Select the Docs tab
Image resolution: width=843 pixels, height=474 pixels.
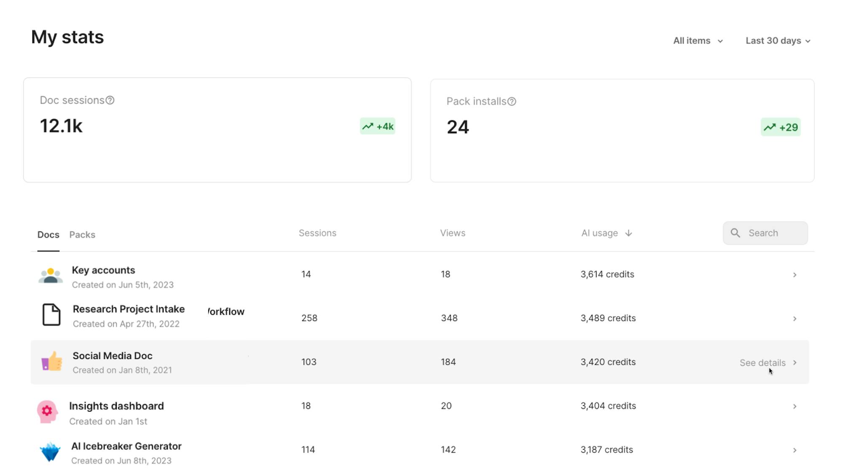(48, 235)
